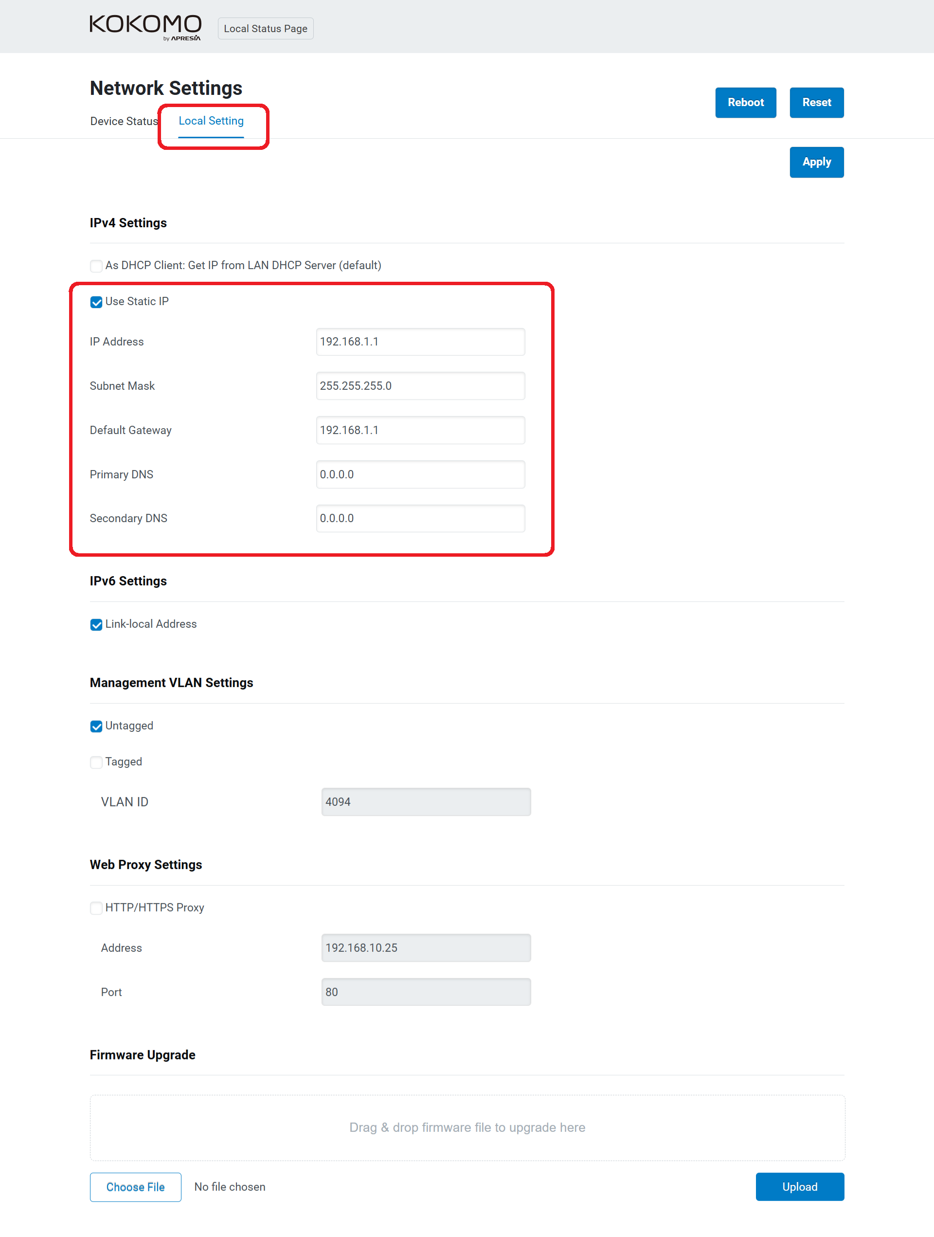The height and width of the screenshot is (1237, 934).
Task: Uncheck the Use Static IP checkbox
Action: 96,303
